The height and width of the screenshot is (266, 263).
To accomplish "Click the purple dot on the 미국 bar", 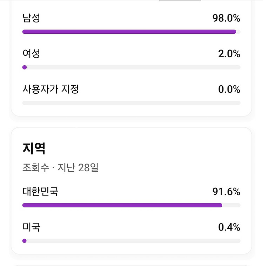I will 25,241.
